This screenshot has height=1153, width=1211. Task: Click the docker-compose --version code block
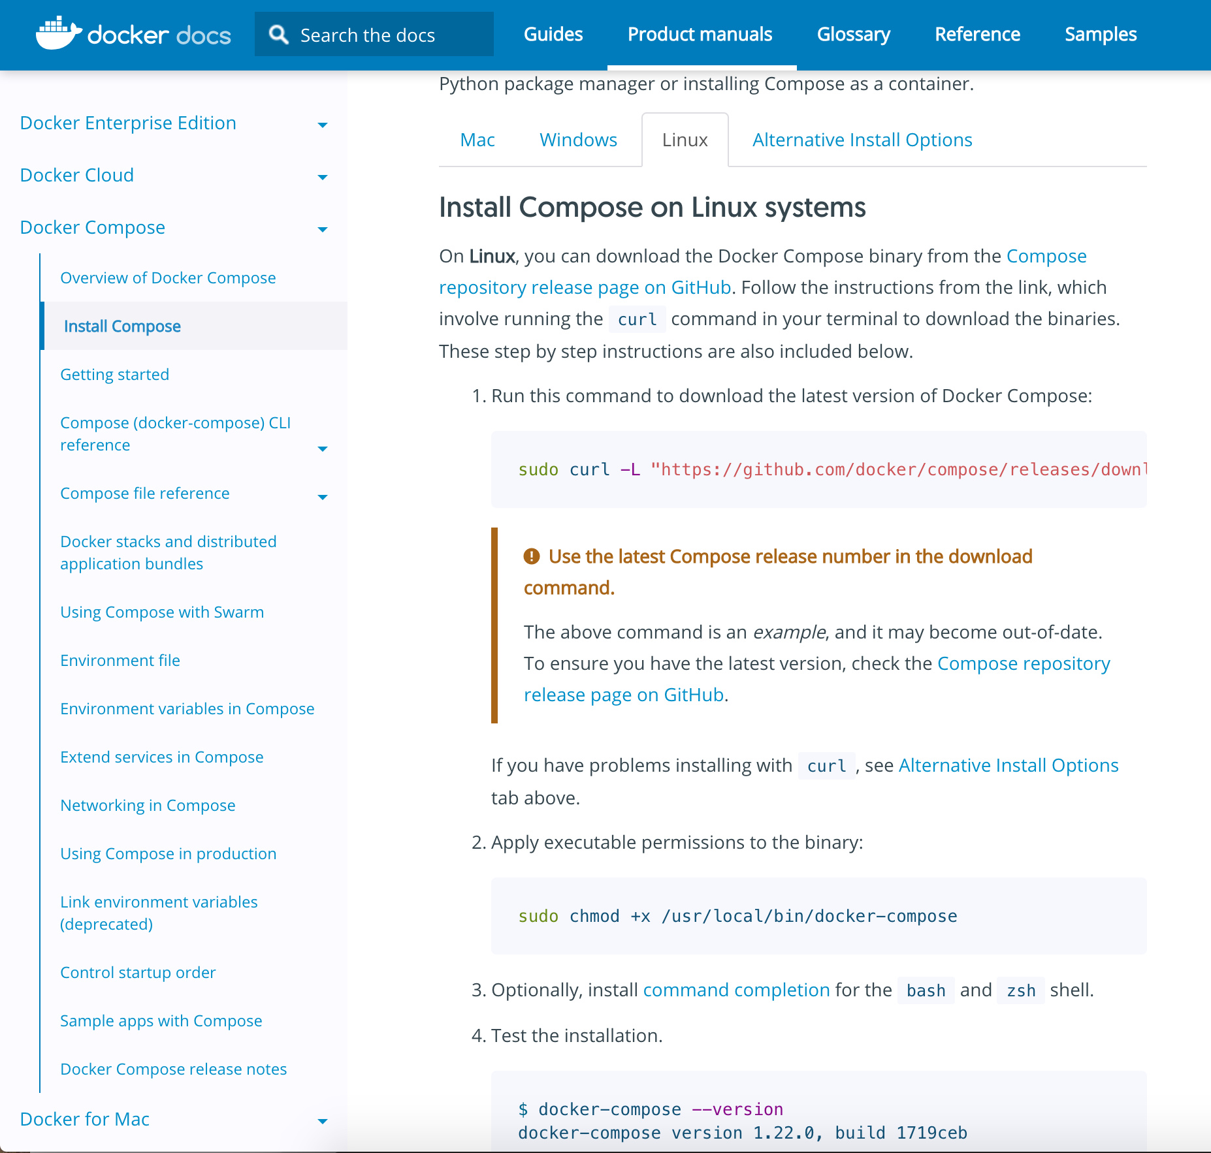click(x=819, y=1111)
